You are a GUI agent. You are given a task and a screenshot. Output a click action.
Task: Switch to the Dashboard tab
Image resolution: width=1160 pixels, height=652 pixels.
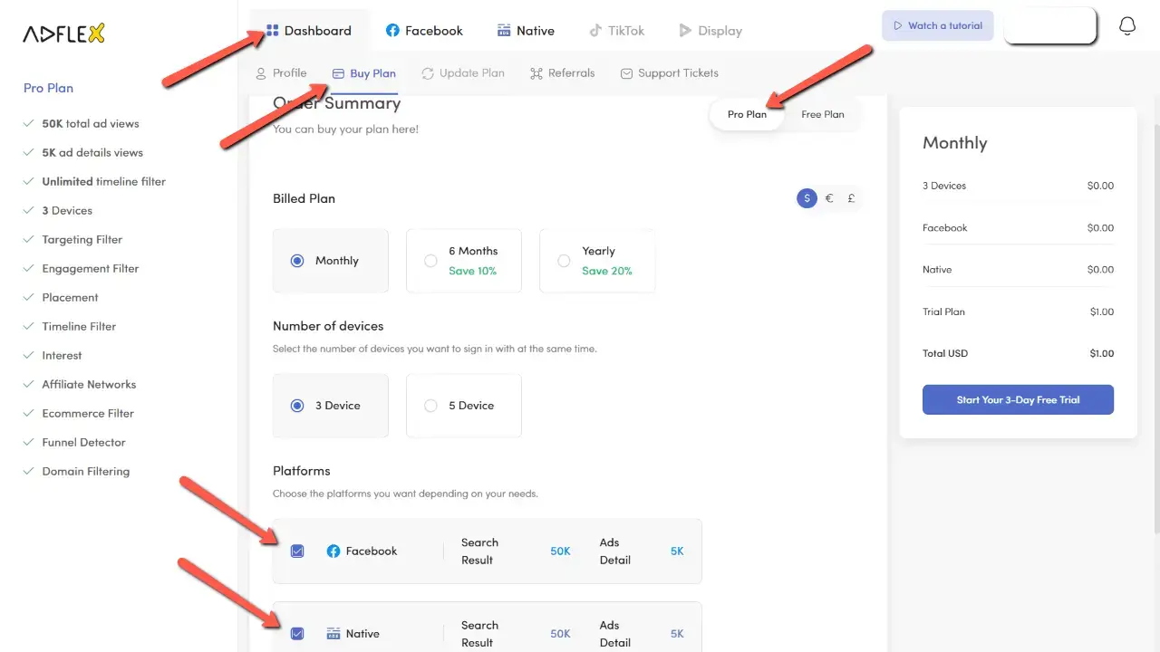(308, 30)
